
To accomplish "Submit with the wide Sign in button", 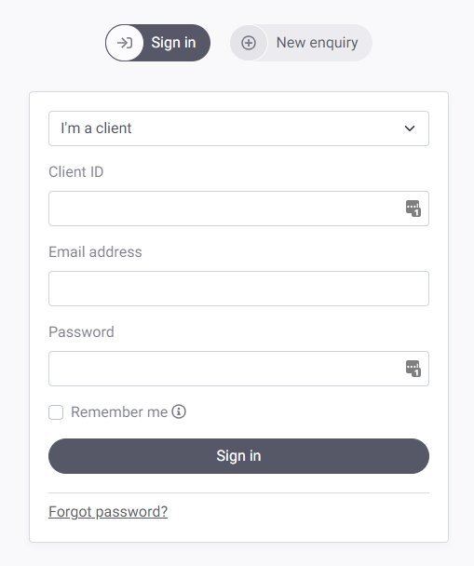I will pyautogui.click(x=238, y=456).
